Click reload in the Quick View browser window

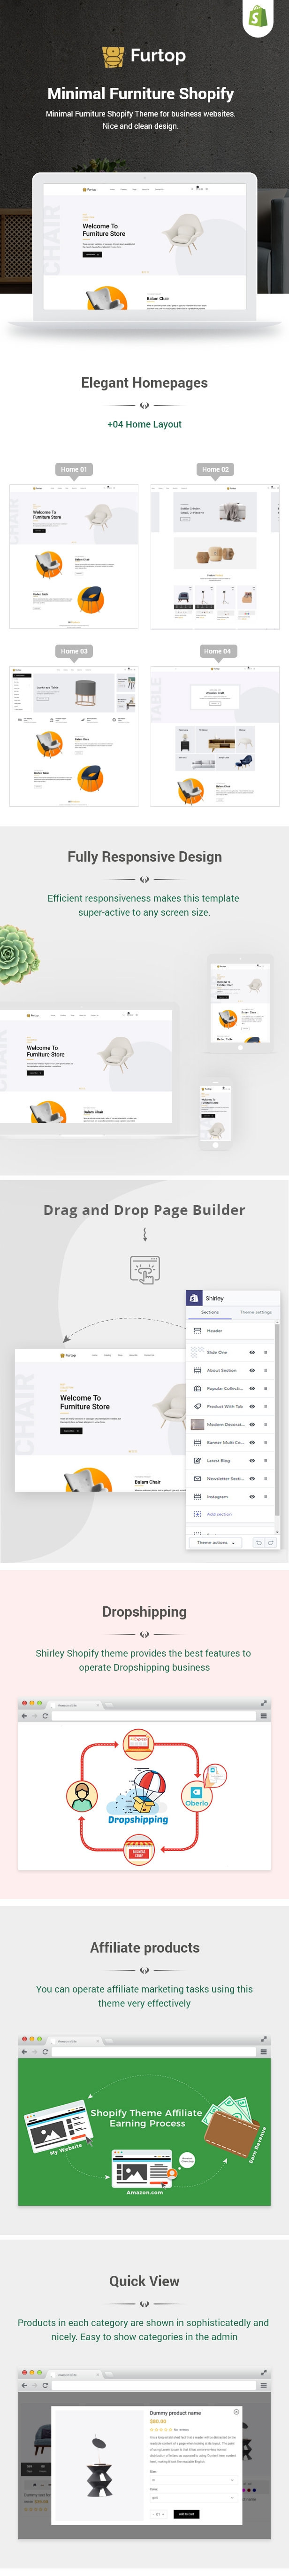click(x=45, y=2385)
